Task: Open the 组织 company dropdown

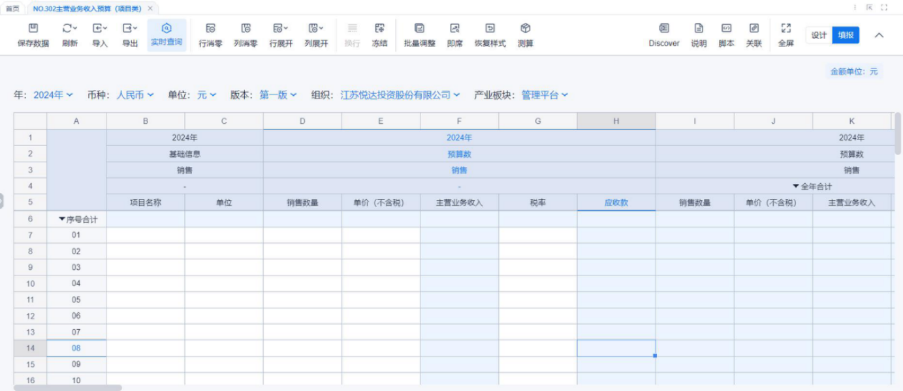Action: pyautogui.click(x=400, y=95)
